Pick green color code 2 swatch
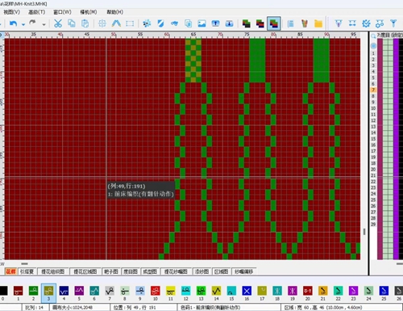403x311 pixels. [33, 291]
